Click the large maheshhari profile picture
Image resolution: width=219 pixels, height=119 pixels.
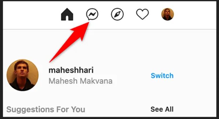[x=23, y=75]
